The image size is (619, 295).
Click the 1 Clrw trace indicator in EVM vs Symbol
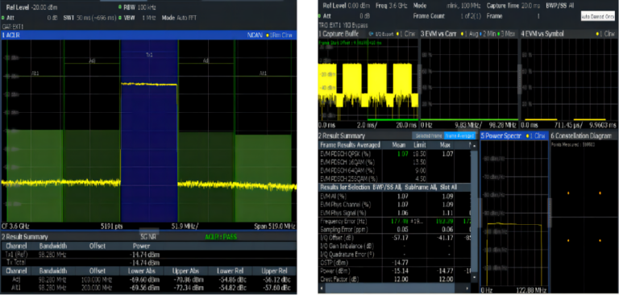click(x=605, y=34)
